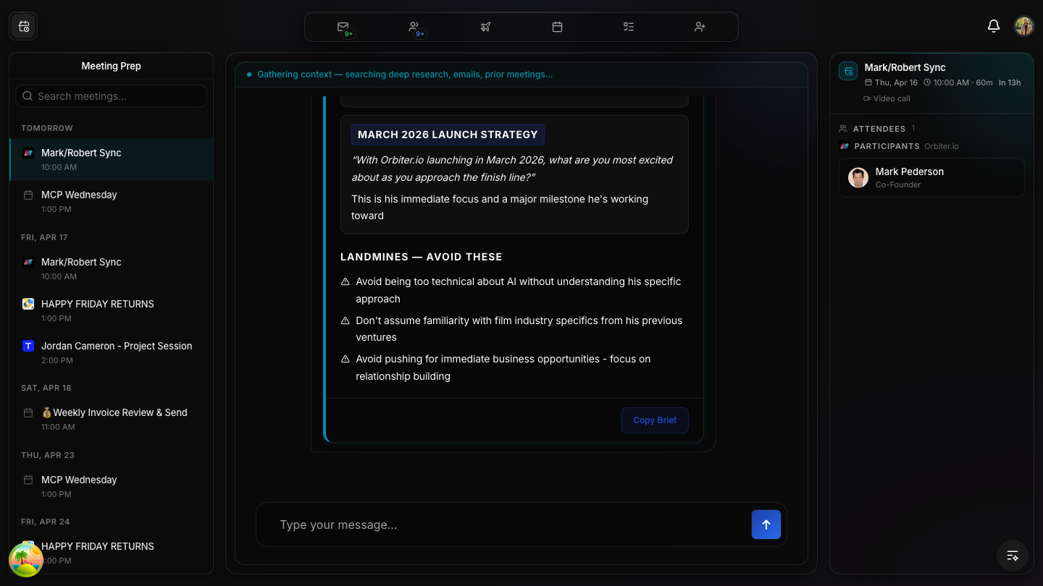Click the Type your message input box
This screenshot has width=1043, height=586.
coord(507,525)
